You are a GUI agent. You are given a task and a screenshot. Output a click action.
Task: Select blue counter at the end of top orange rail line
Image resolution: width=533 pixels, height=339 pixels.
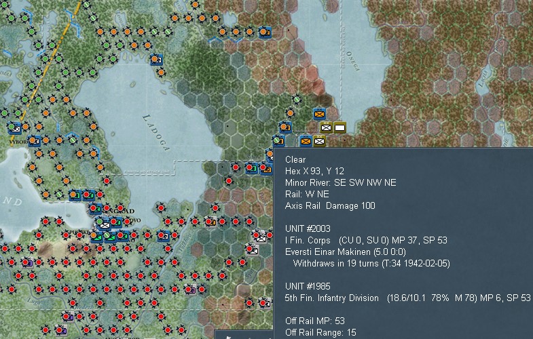(x=264, y=33)
